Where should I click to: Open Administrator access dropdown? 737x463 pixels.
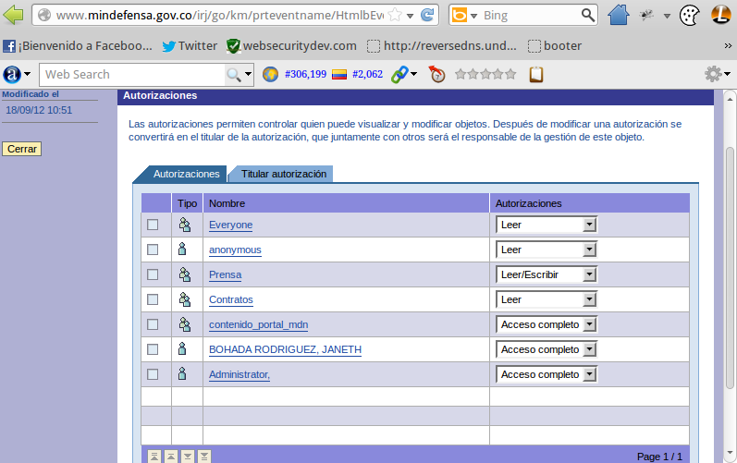coord(547,374)
